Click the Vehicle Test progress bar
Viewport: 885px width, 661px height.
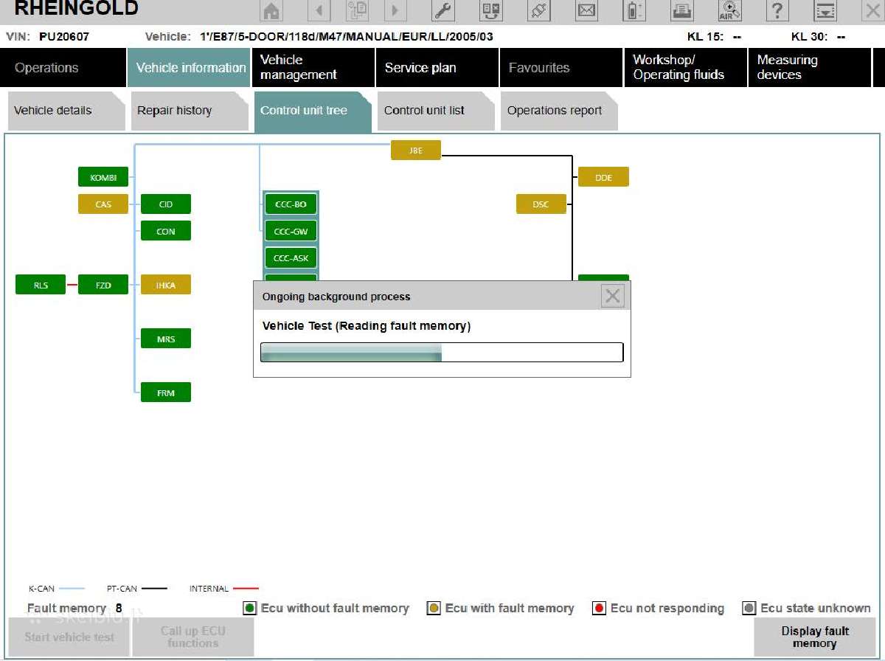pos(442,352)
